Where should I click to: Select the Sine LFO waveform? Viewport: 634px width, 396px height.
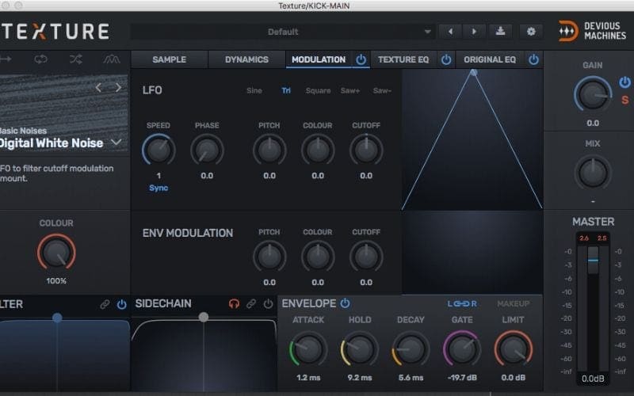tap(254, 90)
